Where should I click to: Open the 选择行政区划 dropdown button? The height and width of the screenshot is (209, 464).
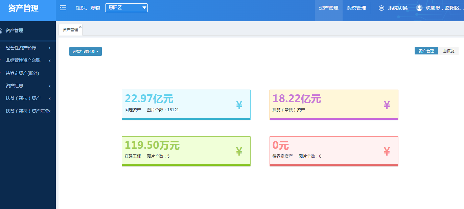pyautogui.click(x=85, y=51)
